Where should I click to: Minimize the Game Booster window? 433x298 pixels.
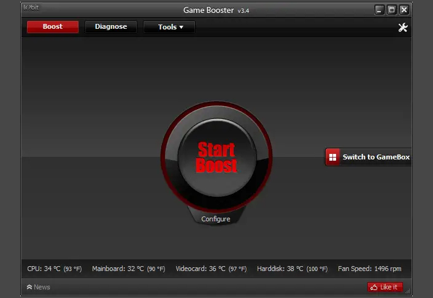pos(379,10)
